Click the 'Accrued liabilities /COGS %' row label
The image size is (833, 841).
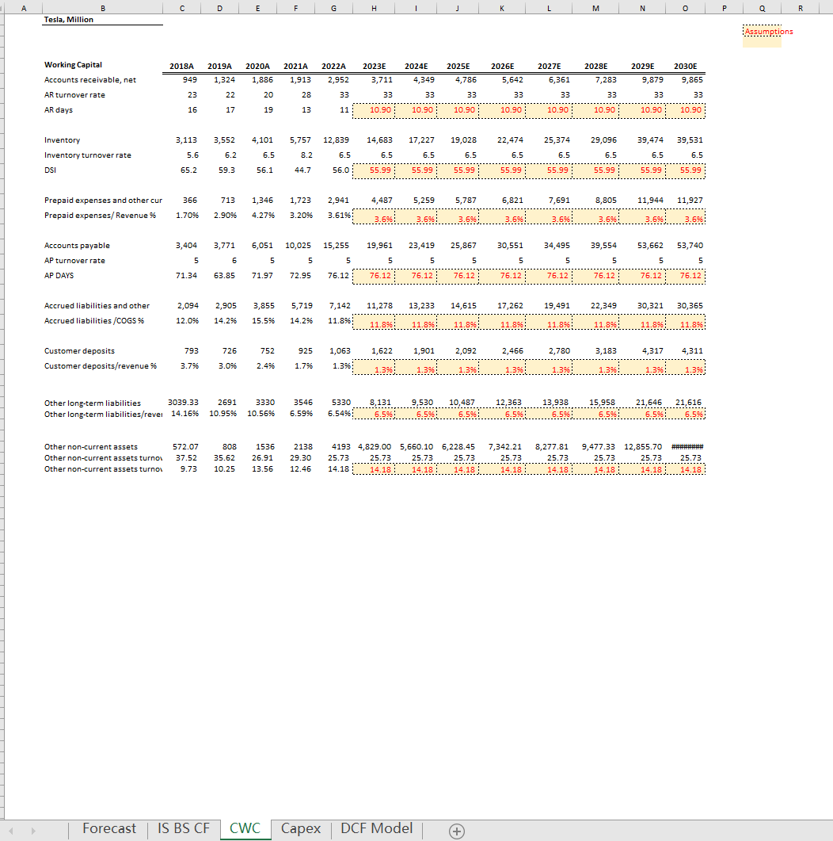(93, 321)
